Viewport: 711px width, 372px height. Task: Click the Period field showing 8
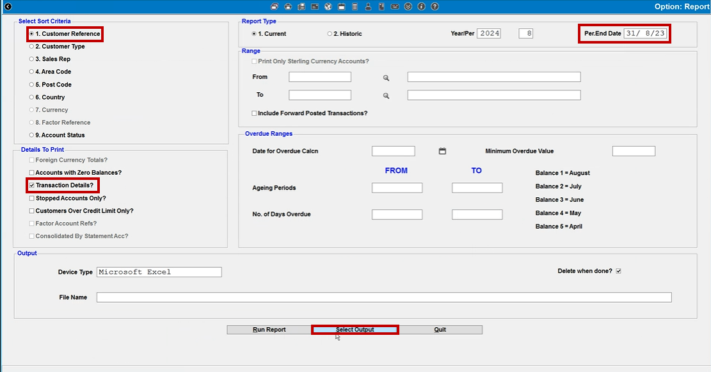pos(525,33)
